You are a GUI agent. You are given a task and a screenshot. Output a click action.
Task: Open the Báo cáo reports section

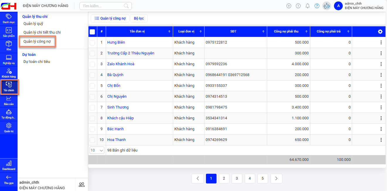click(x=9, y=100)
